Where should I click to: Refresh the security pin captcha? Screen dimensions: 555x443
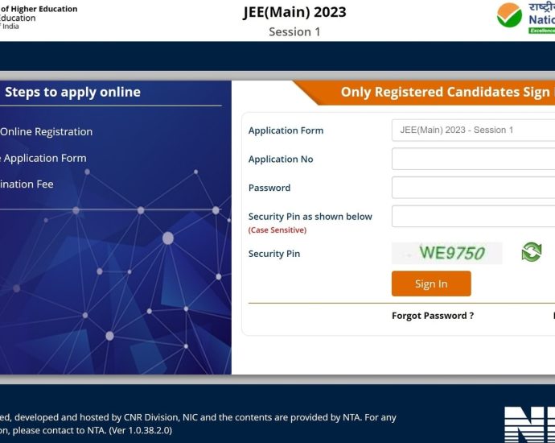click(x=531, y=252)
